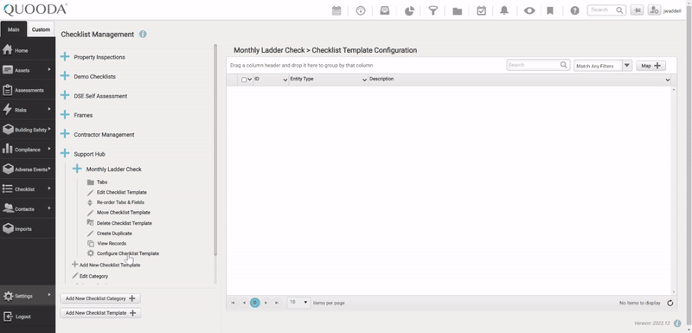
Task: Tick the select-all checkbox in grid header
Action: tap(244, 80)
